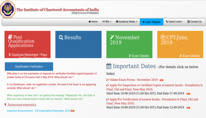Click the Start Date 14-08-2019 End Date 11-09-2019 text
Image resolution: width=206 pixels, height=118 pixels.
coord(145,93)
